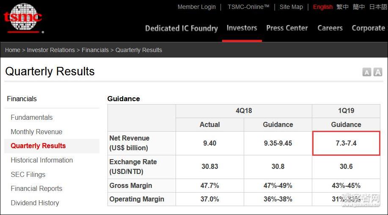This screenshot has width=388, height=215.
Task: Open the Member Login link
Action: pyautogui.click(x=196, y=7)
